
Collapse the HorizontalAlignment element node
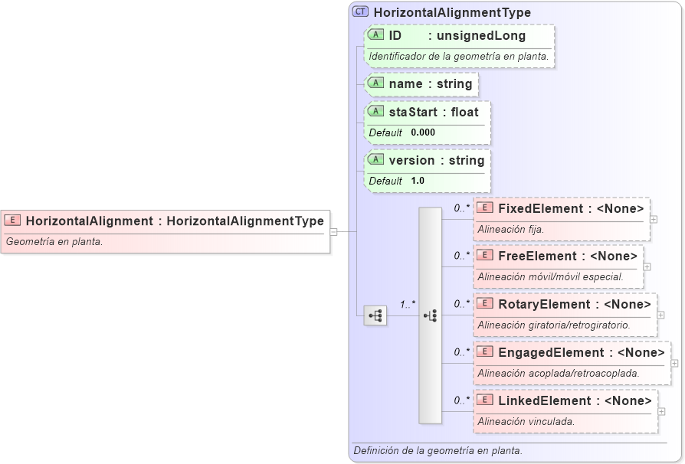pos(334,232)
